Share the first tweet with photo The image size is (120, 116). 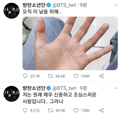tap(101, 76)
